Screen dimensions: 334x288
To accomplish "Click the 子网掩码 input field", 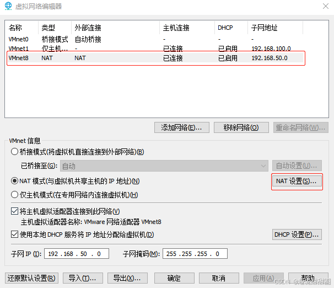I will pos(195,254).
